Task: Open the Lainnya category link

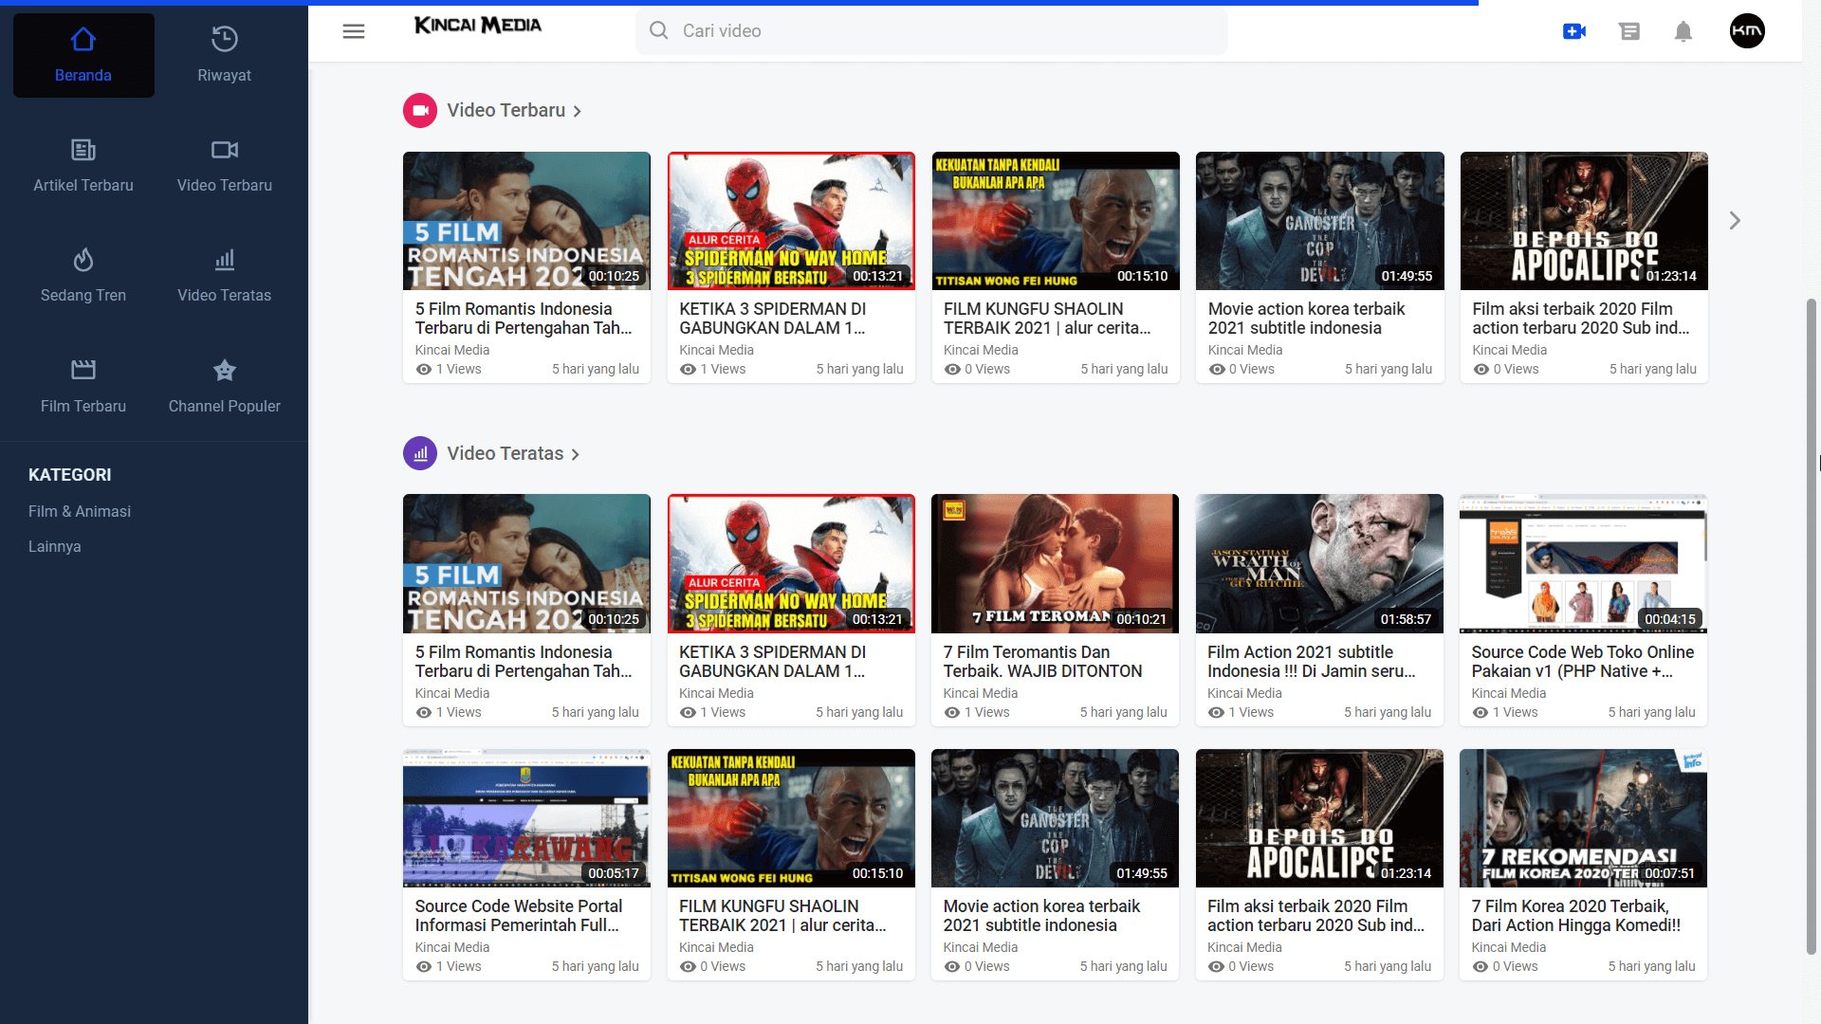Action: coord(55,546)
